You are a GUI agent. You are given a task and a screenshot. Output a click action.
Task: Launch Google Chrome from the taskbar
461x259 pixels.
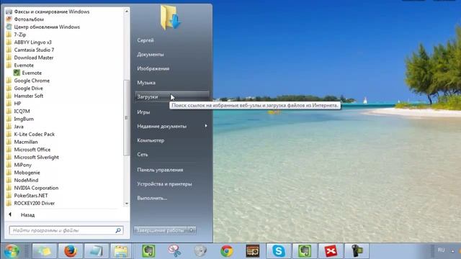click(227, 251)
